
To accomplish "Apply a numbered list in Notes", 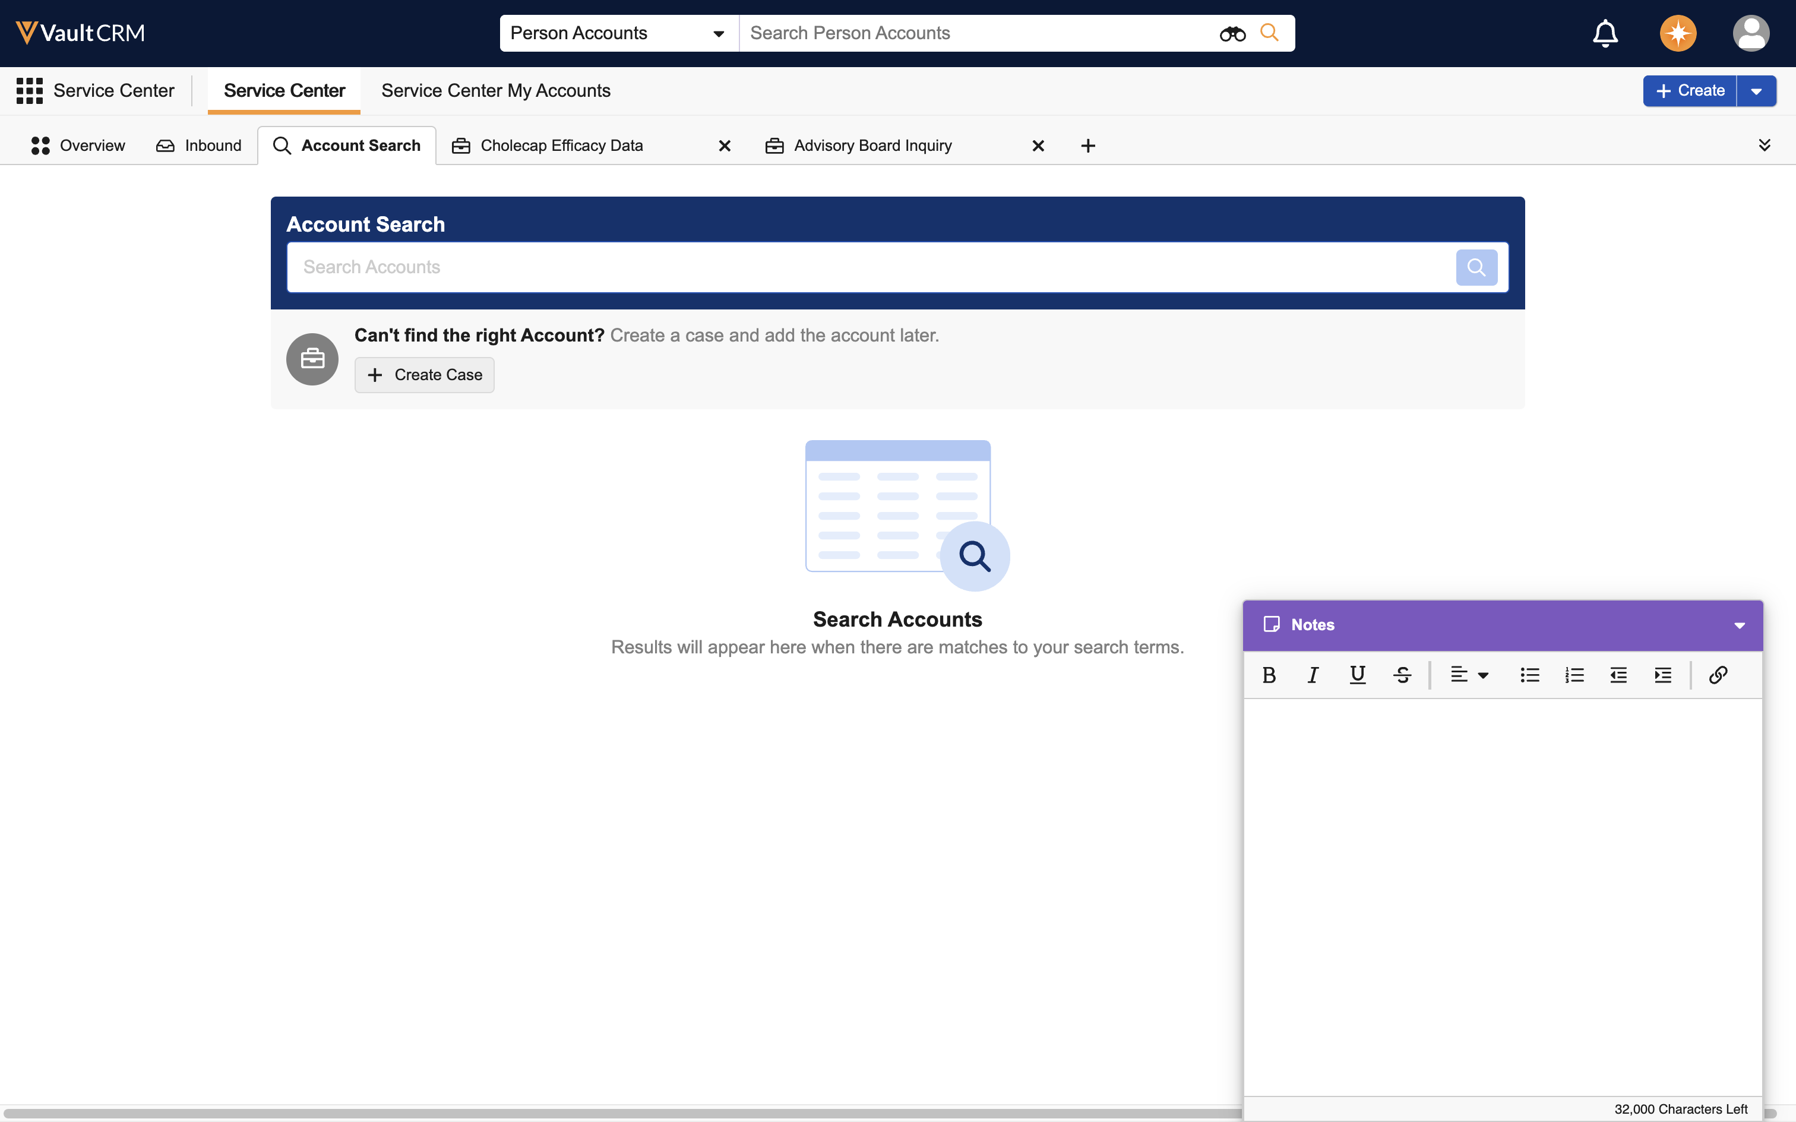I will point(1574,675).
